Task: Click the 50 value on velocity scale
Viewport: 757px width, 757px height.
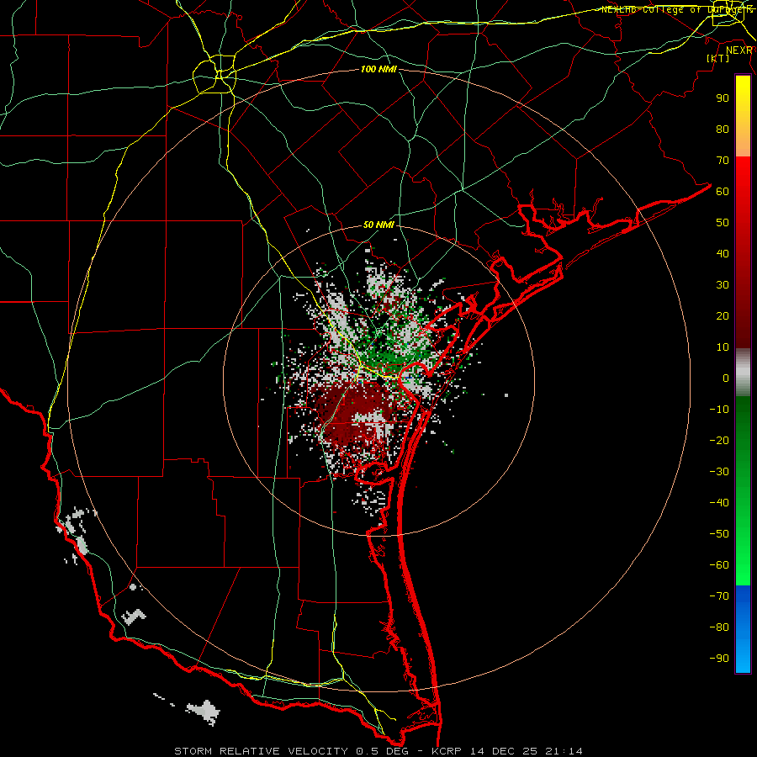Action: 723,223
